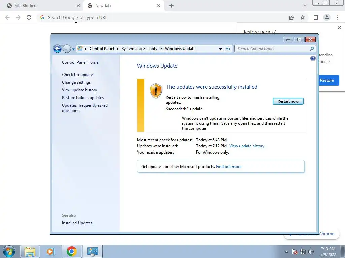Open the Windows Start menu
This screenshot has height=258, width=345.
click(x=9, y=251)
